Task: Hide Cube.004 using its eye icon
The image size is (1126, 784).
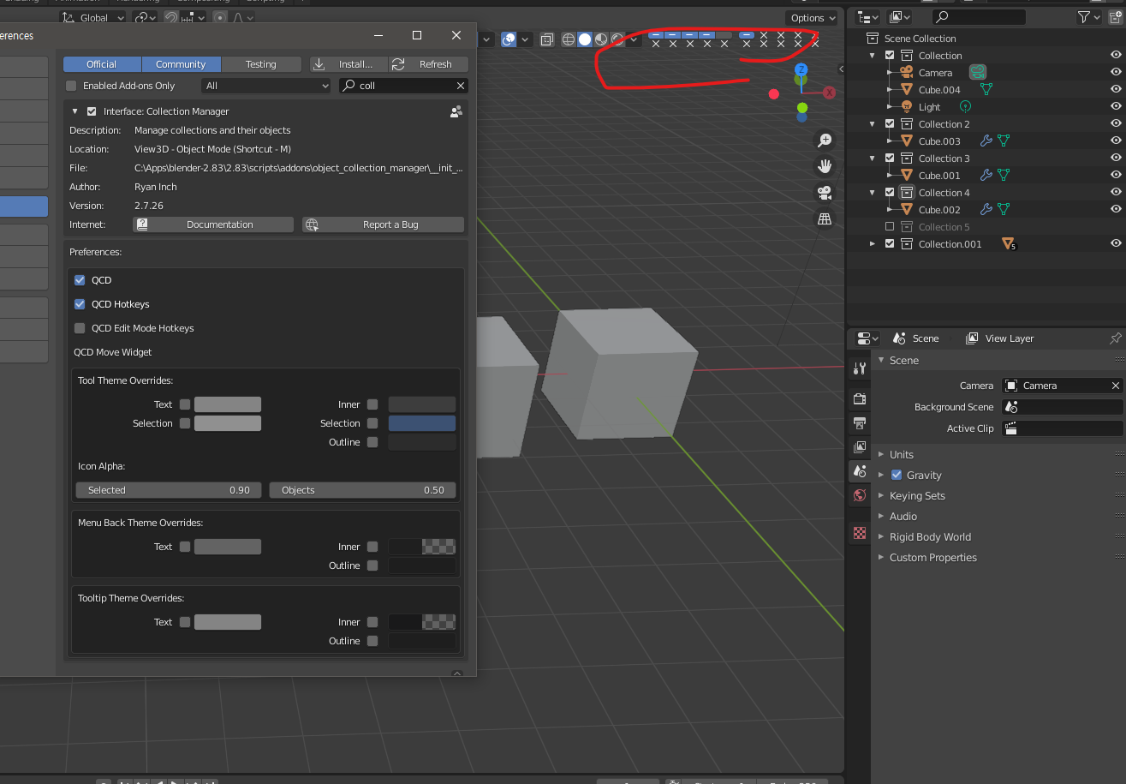Action: [1116, 89]
